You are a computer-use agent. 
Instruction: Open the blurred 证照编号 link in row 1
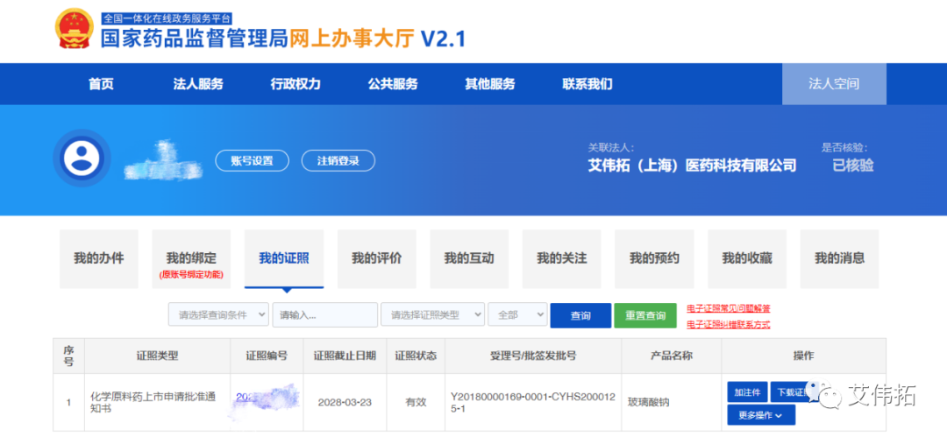[267, 398]
